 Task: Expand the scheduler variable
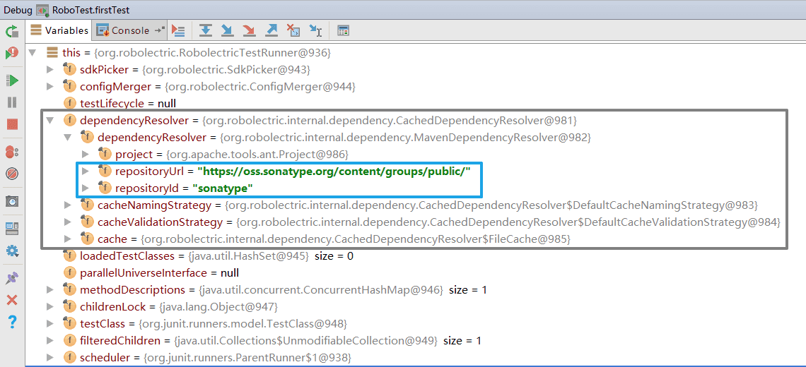[x=50, y=357]
